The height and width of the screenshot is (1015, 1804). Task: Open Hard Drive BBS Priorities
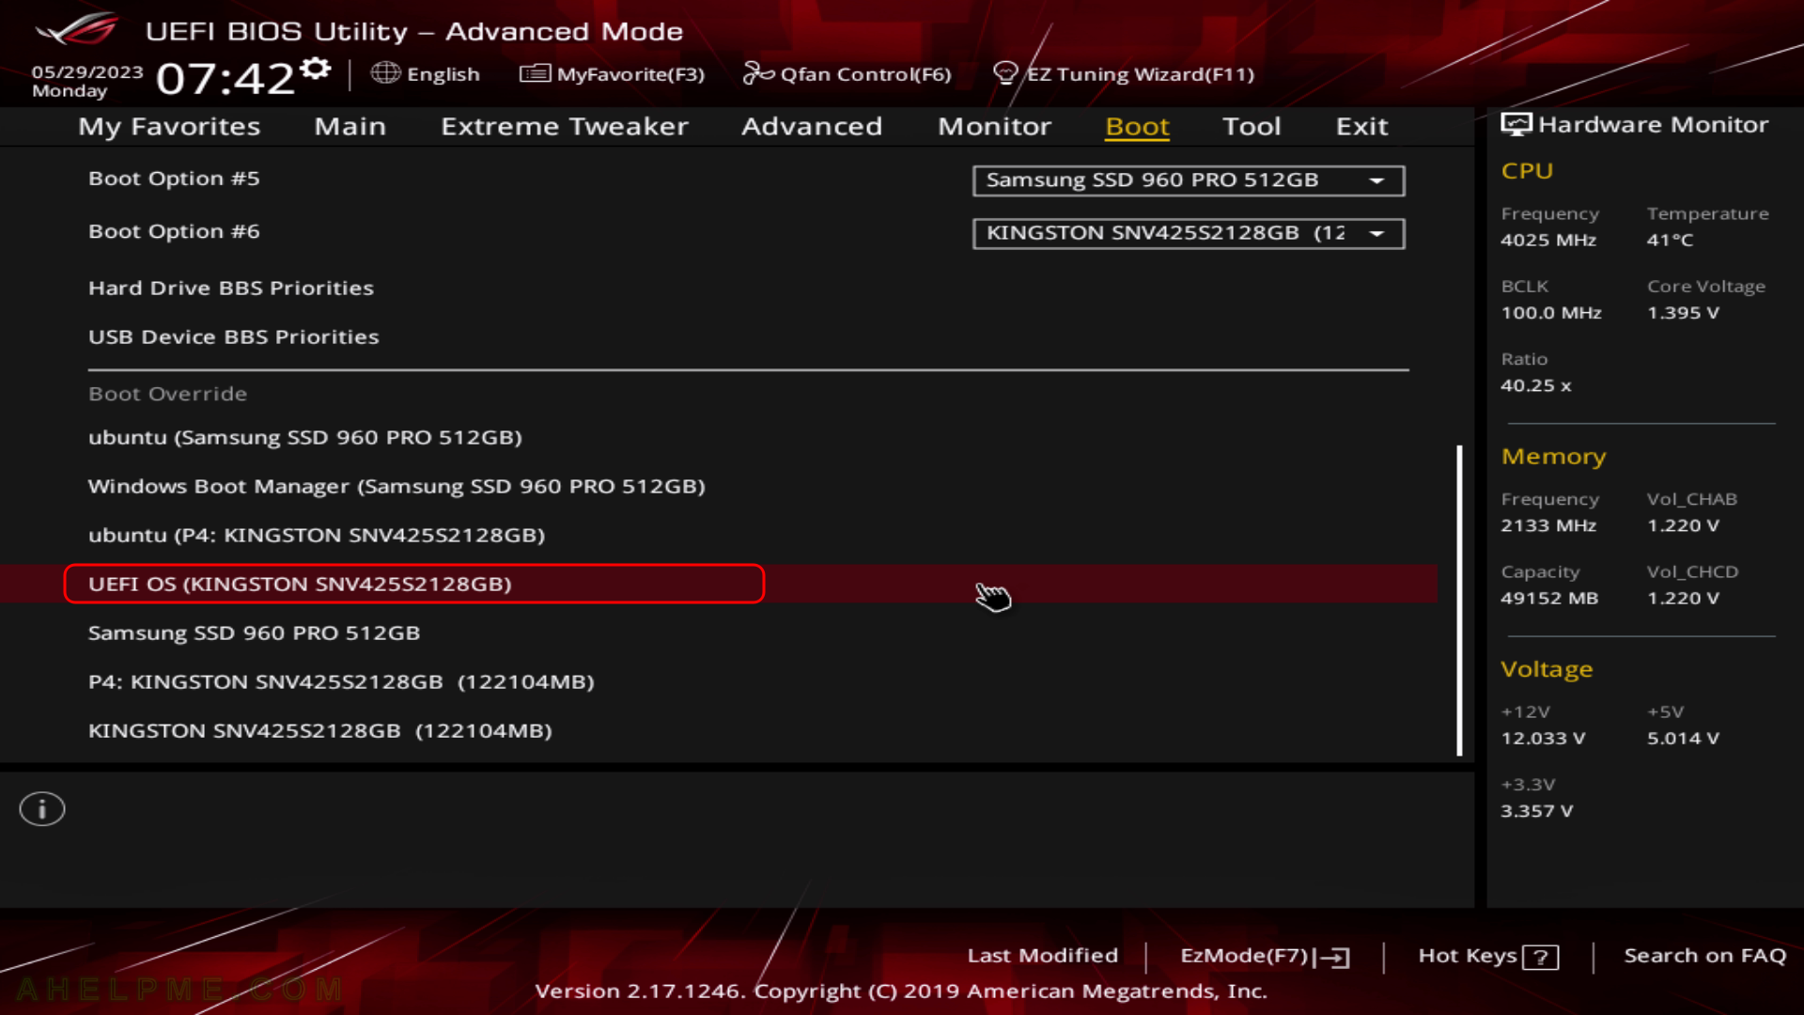(231, 288)
